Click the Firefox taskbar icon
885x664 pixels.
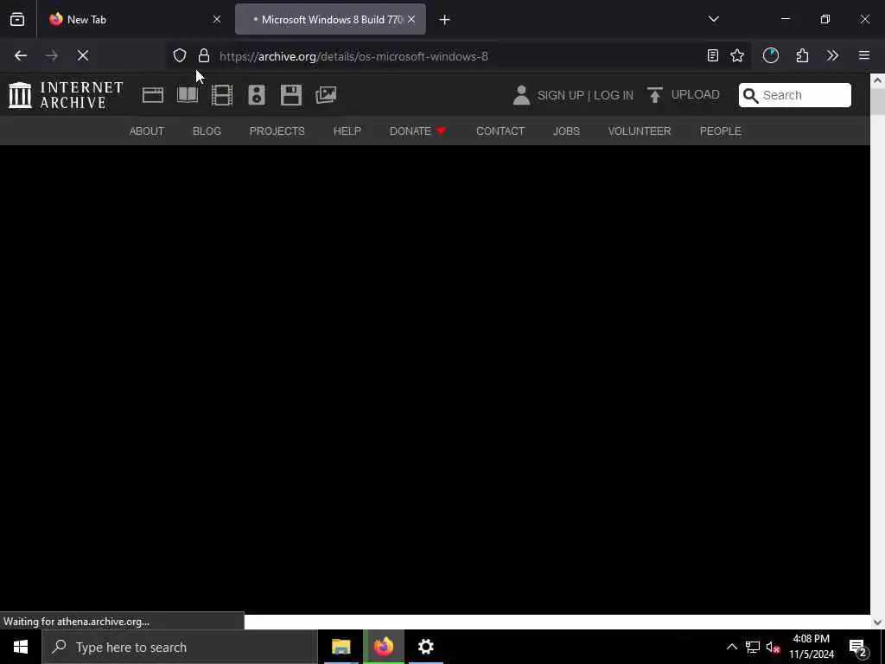[x=383, y=647]
